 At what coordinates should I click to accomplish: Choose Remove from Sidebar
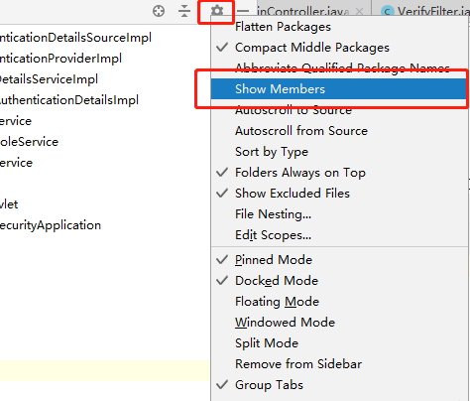(x=298, y=364)
